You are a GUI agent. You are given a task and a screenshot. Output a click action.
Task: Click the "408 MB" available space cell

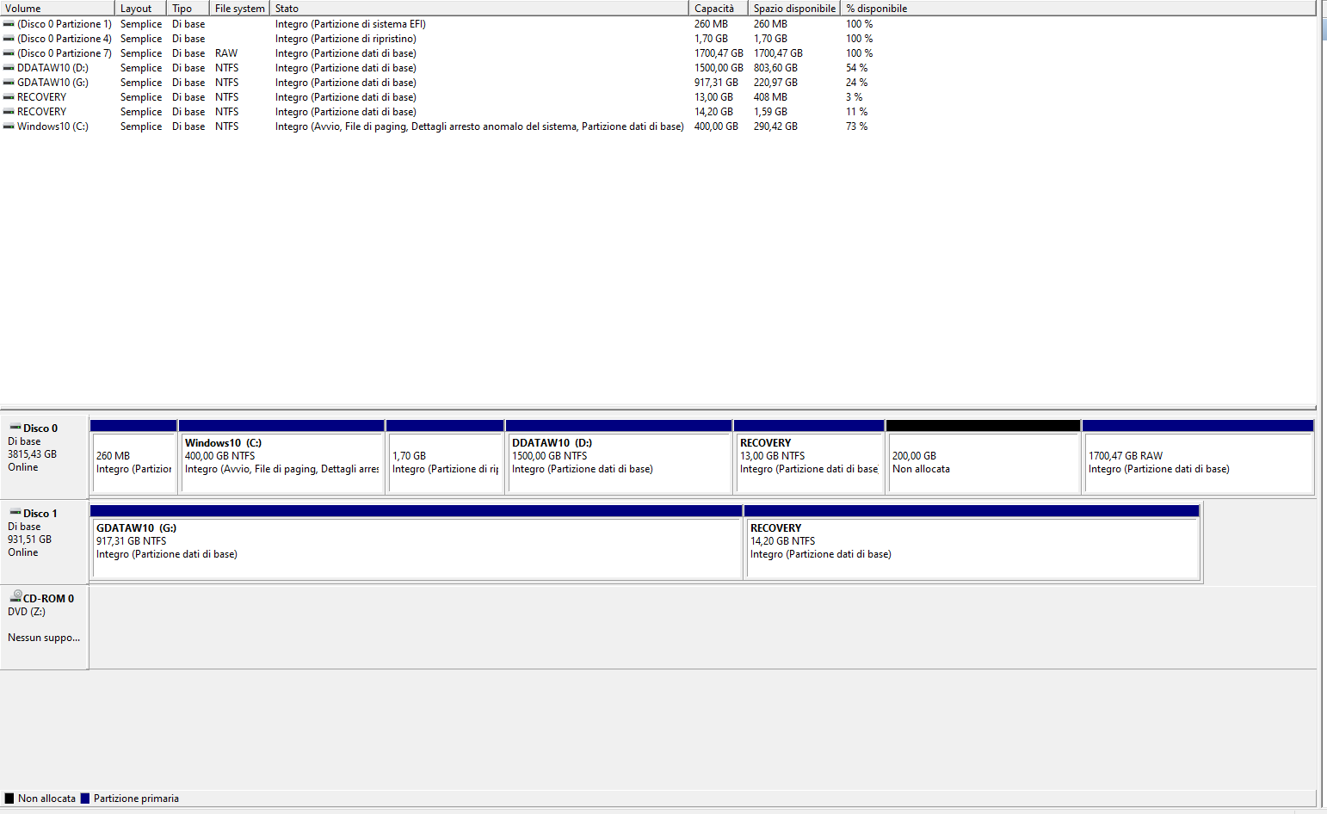click(770, 97)
